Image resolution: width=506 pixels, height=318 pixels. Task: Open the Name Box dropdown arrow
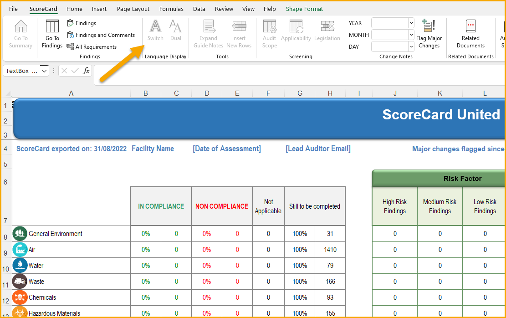click(x=44, y=71)
